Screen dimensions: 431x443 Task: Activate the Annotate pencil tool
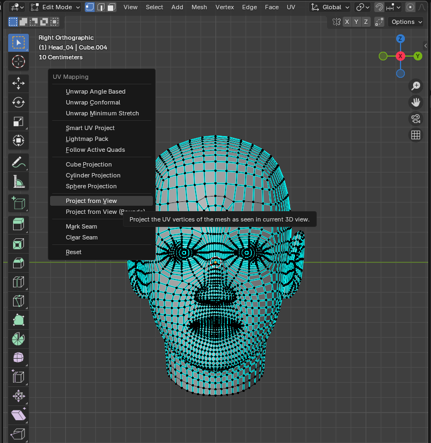click(19, 162)
